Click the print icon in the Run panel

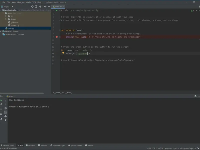pyautogui.click(x=5, y=116)
